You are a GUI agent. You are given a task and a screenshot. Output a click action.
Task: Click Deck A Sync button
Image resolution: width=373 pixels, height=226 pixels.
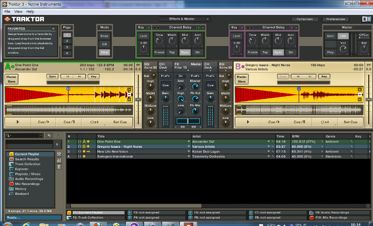pyautogui.click(x=52, y=76)
